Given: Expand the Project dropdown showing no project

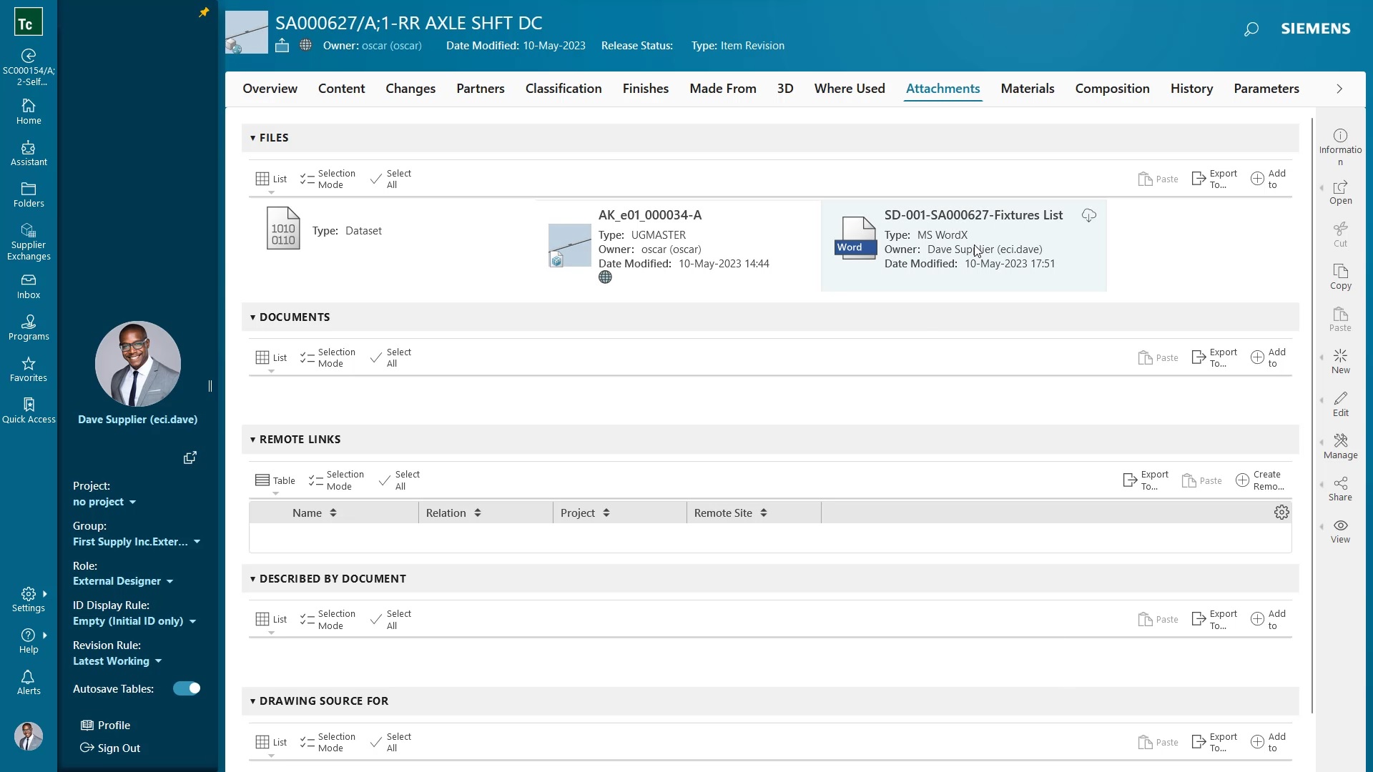Looking at the screenshot, I should tap(104, 502).
